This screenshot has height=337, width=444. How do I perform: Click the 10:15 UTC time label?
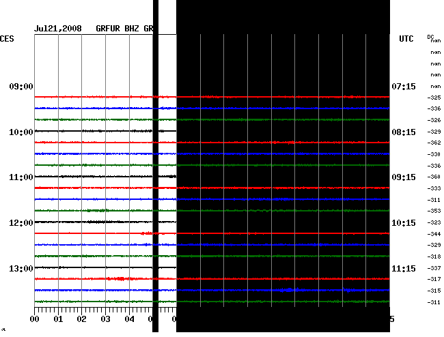[x=404, y=223]
